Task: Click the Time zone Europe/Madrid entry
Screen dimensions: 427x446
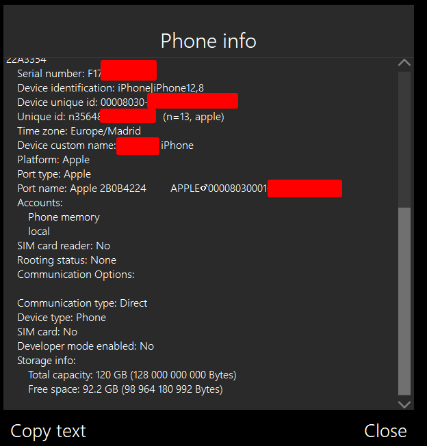Action: click(79, 131)
